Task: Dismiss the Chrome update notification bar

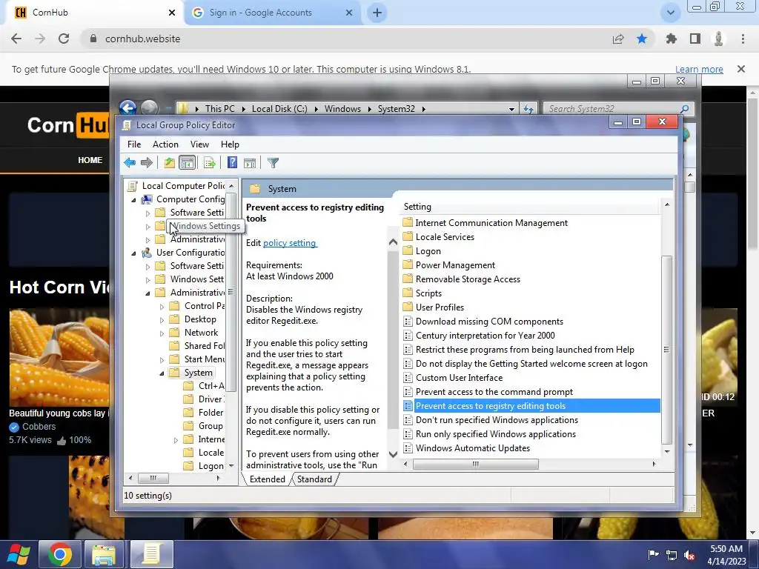Action: click(x=740, y=69)
